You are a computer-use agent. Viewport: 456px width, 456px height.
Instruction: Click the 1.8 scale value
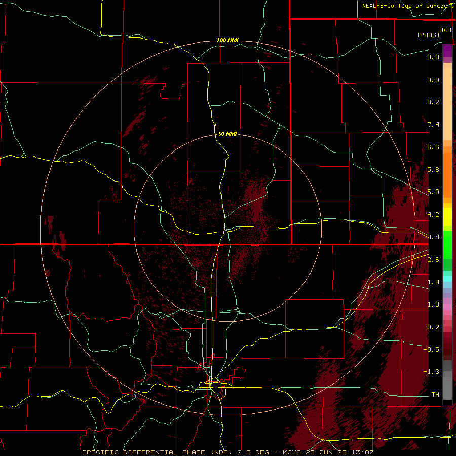433,282
